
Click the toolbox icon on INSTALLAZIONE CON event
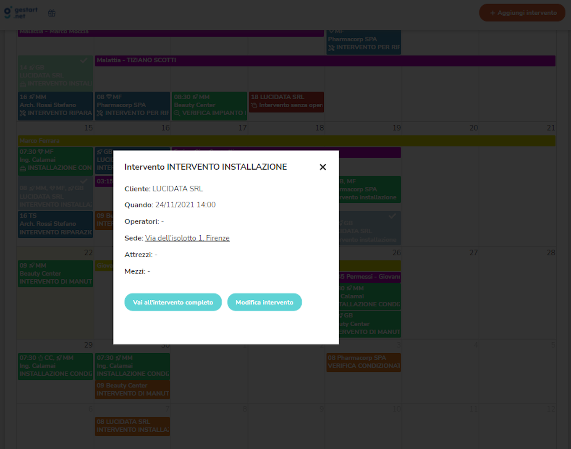click(21, 168)
